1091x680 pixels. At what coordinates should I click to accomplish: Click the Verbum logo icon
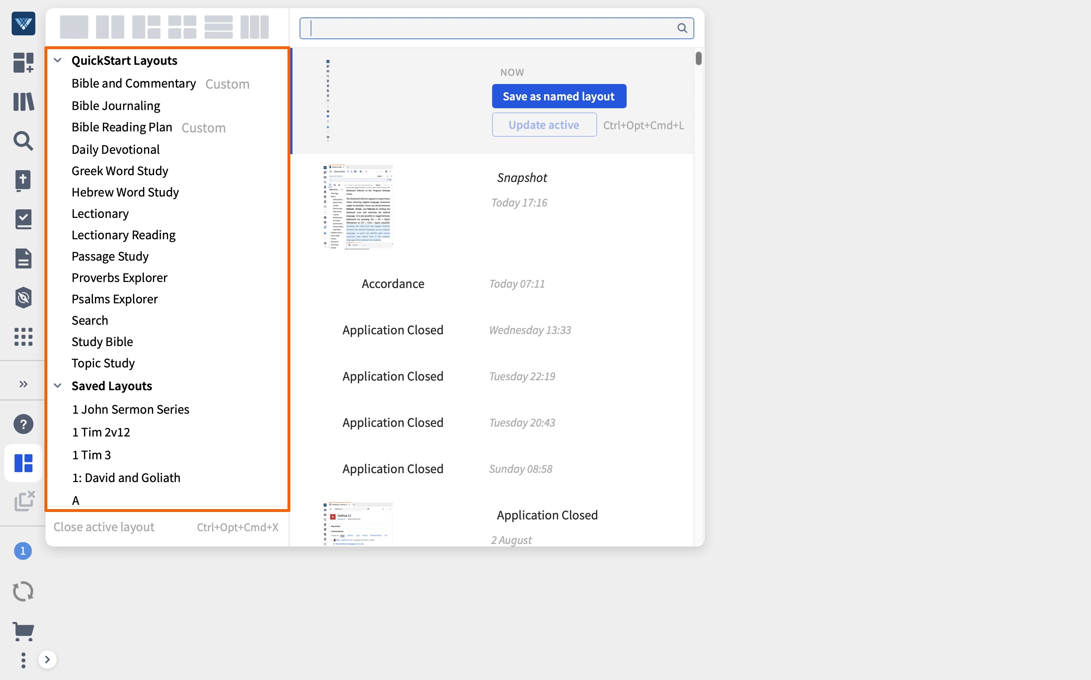[x=23, y=23]
